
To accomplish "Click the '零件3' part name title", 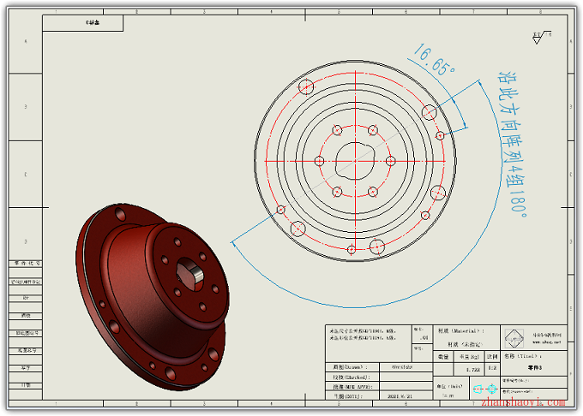I will [535, 368].
